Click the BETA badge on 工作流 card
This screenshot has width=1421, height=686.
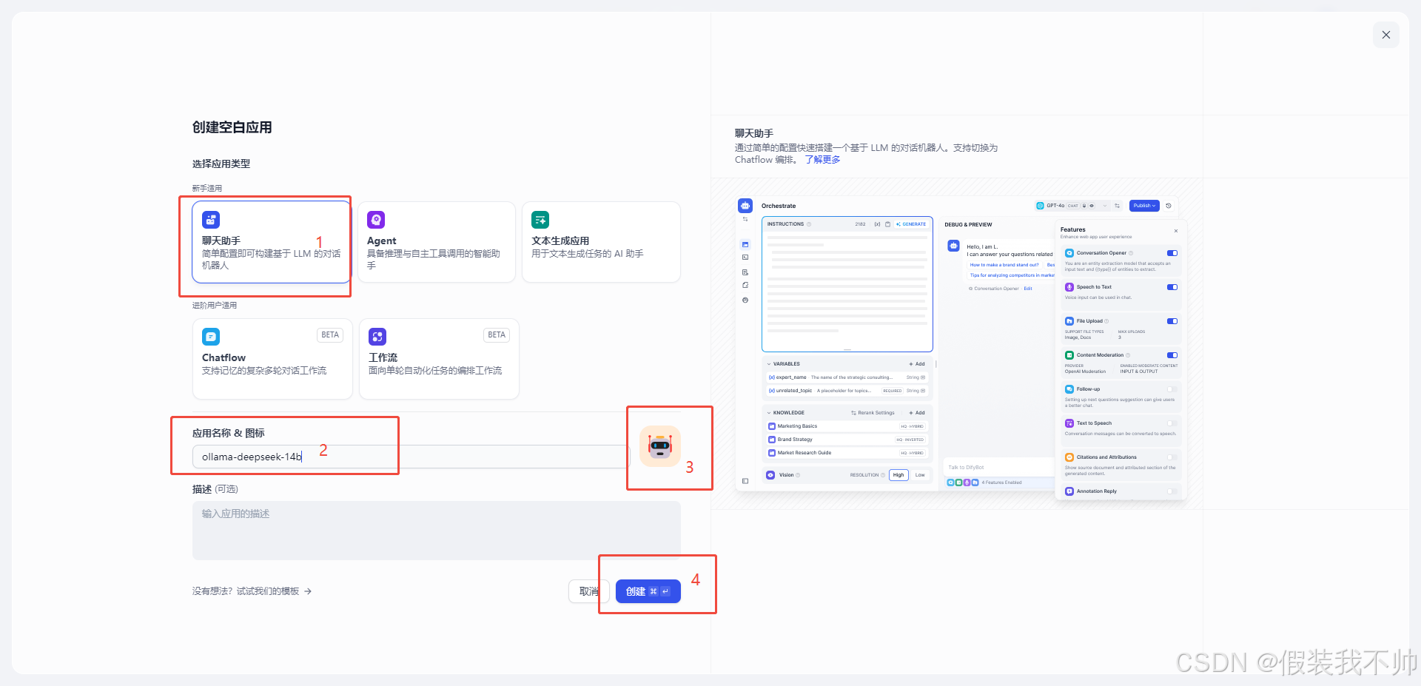click(497, 335)
